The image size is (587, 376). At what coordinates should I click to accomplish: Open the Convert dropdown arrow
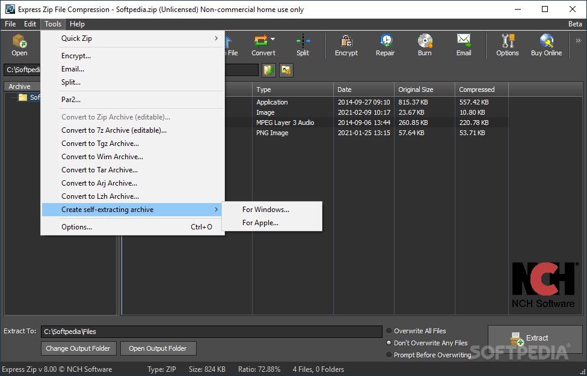point(272,39)
